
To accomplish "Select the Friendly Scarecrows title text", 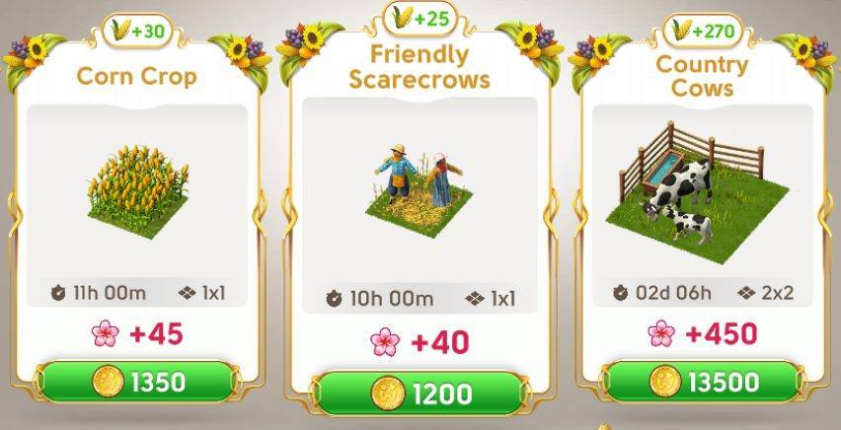I will 420,67.
